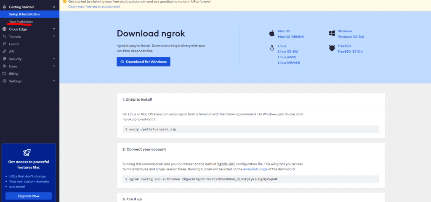Screen dimensions: 431x202
Task: Click the Mac OS download link
Action: click(284, 31)
